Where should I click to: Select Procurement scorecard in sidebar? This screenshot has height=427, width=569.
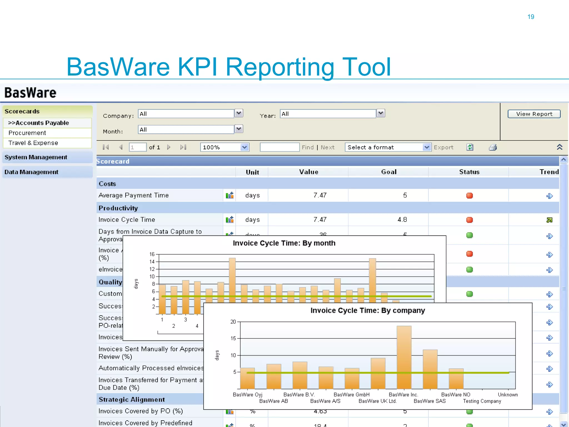tap(27, 133)
